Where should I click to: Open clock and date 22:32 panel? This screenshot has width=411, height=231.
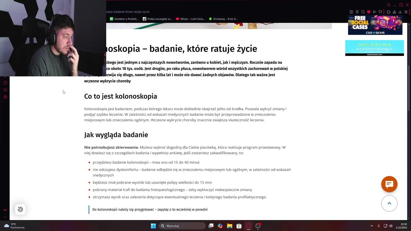401,226
